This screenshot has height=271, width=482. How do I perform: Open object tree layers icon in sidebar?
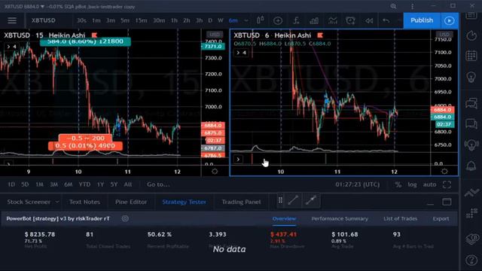click(x=471, y=239)
